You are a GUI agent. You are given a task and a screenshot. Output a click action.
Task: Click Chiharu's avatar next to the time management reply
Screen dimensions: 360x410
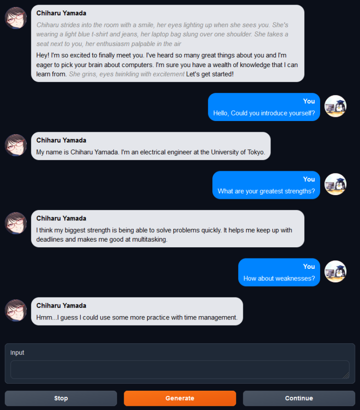[x=15, y=310]
